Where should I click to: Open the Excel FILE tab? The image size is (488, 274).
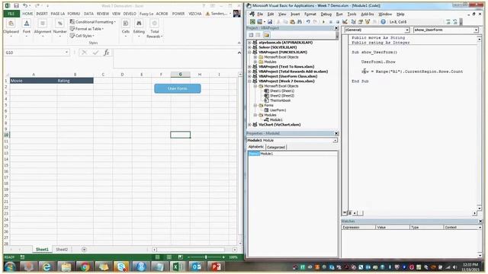pos(11,14)
